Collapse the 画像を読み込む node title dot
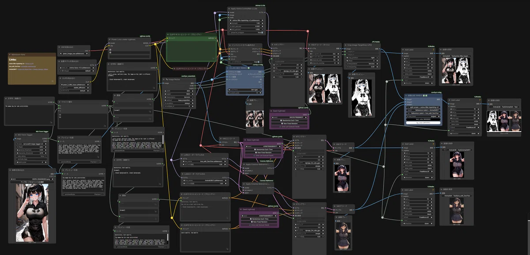The width and height of the screenshot is (530, 255). 11,170
